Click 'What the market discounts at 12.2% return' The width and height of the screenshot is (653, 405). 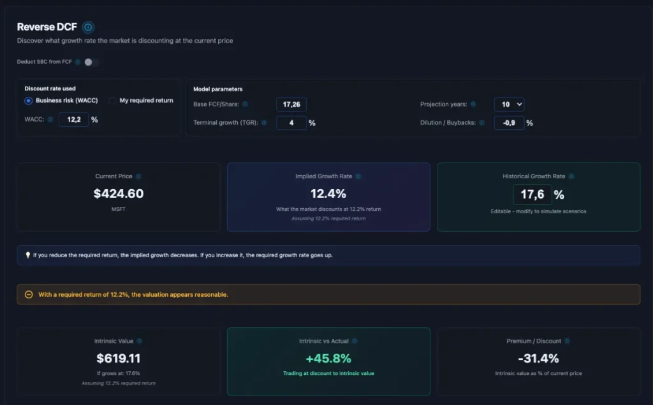tap(328, 209)
